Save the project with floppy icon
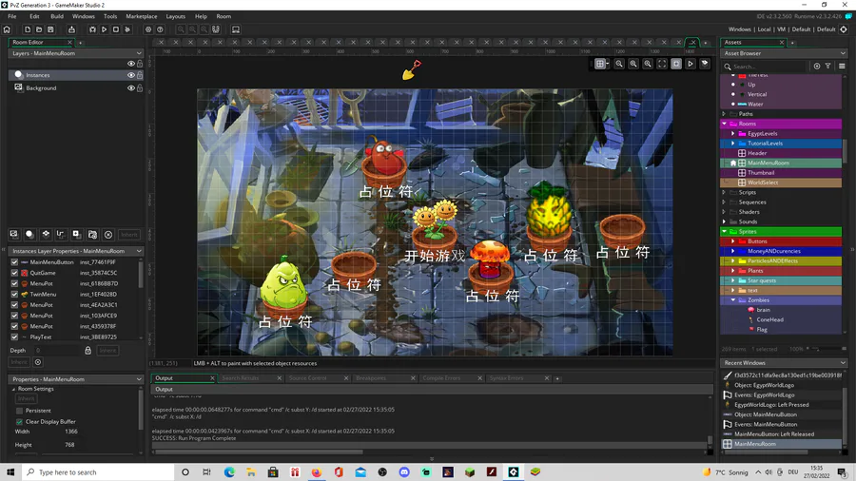Image resolution: width=856 pixels, height=481 pixels. [50, 29]
